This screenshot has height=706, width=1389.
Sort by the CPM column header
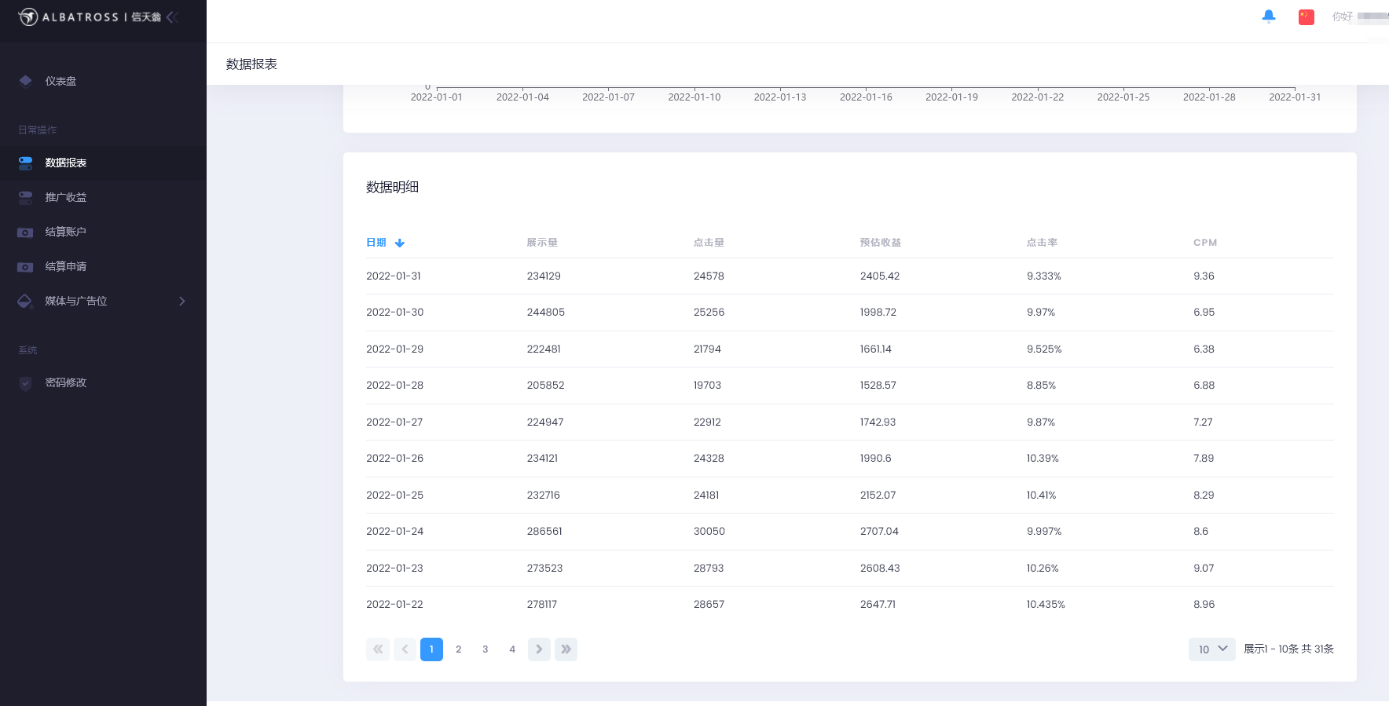pyautogui.click(x=1204, y=243)
